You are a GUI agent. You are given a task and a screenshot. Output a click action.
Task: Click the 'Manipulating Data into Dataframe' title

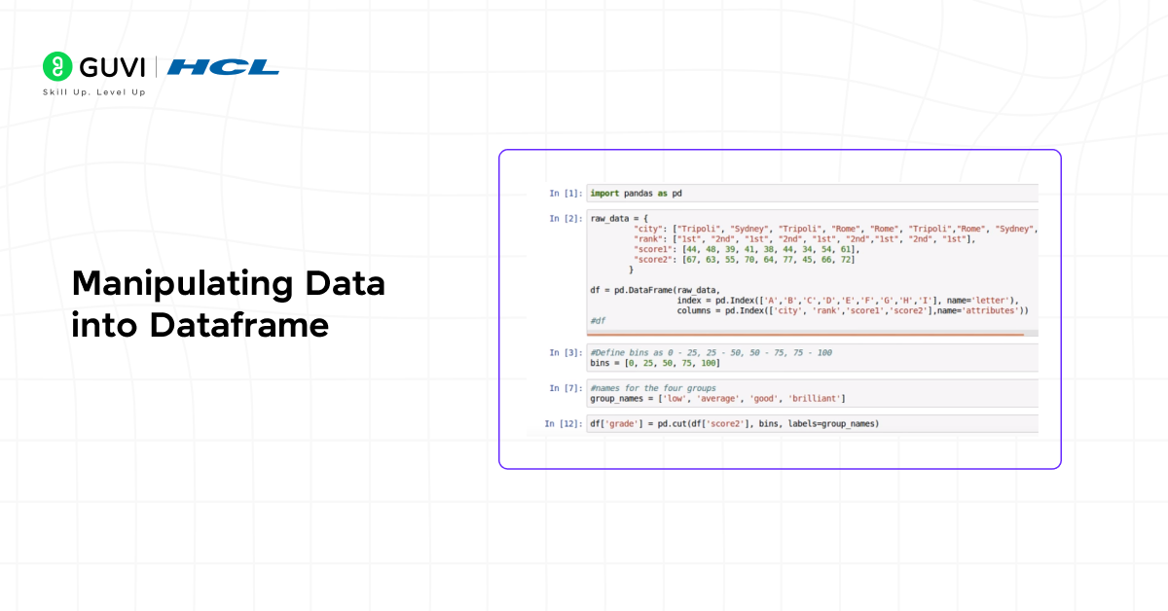[x=228, y=304]
